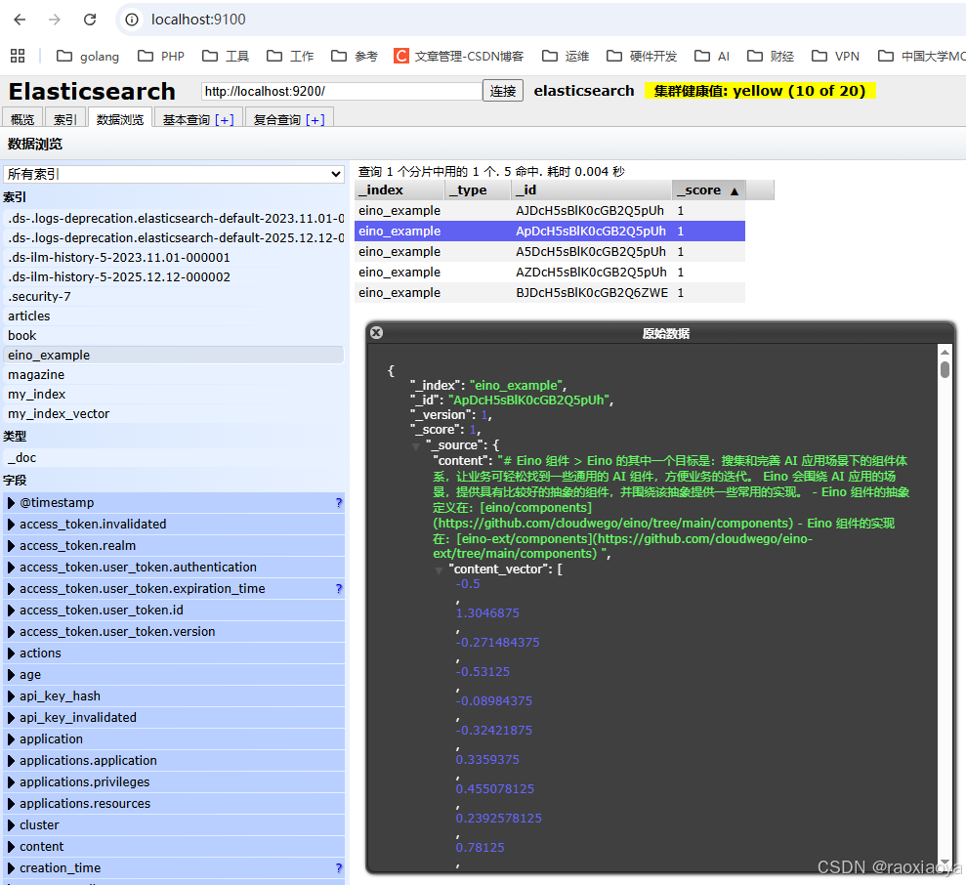Reload the page
Viewport: 966px width, 885px height.
tap(90, 20)
